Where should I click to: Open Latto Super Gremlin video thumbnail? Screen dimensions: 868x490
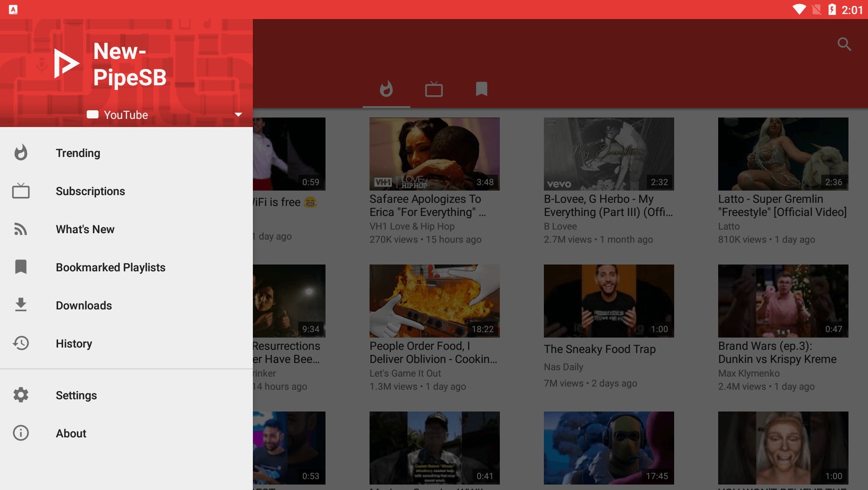click(x=783, y=154)
